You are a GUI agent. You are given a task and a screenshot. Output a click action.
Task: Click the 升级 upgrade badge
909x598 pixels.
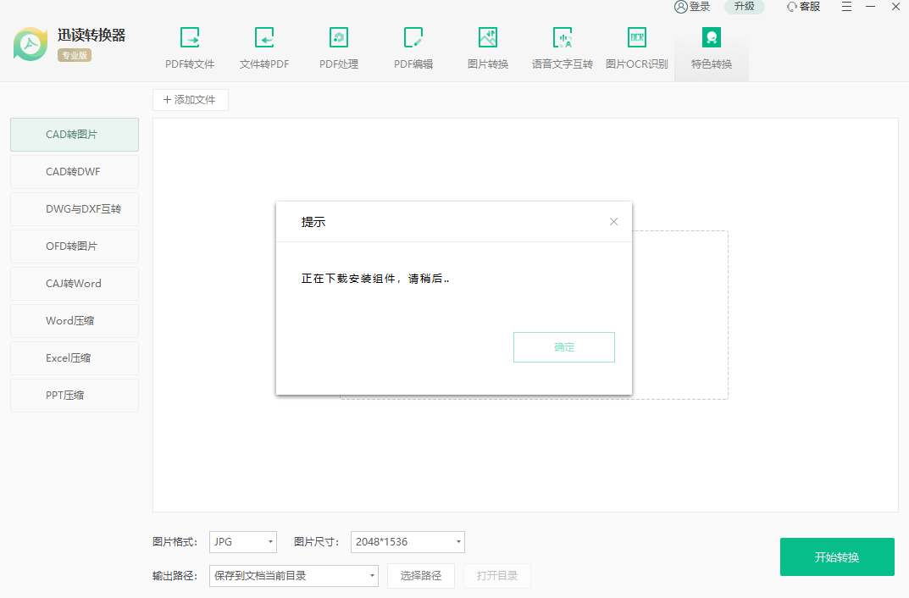pos(744,7)
